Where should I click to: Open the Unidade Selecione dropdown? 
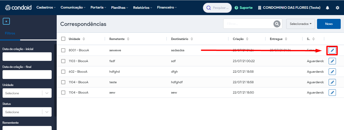tap(27, 93)
